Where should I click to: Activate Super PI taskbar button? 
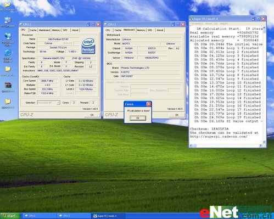click(108, 216)
